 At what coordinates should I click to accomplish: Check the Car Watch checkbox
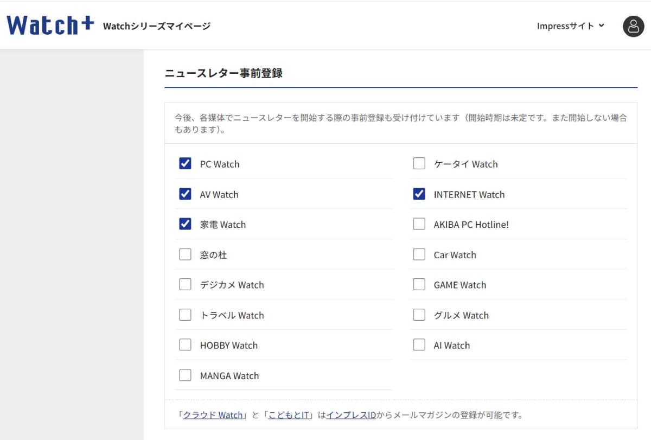pyautogui.click(x=419, y=254)
